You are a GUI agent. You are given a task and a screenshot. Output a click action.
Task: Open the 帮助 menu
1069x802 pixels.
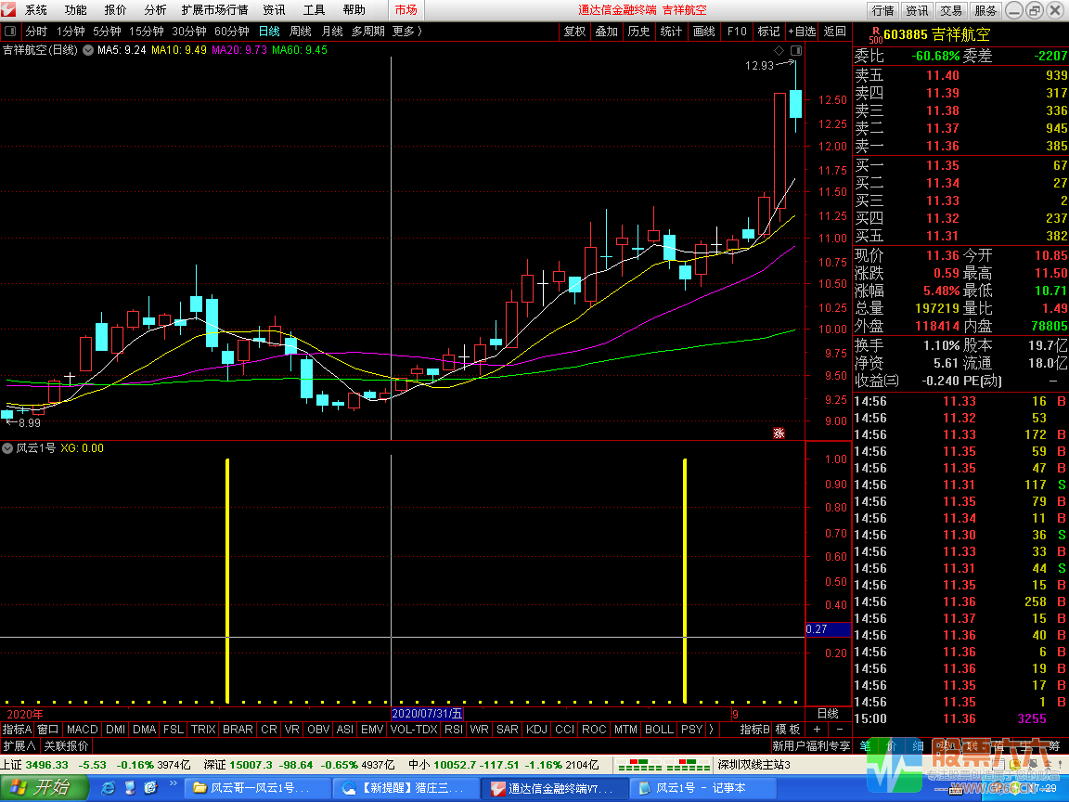(354, 10)
